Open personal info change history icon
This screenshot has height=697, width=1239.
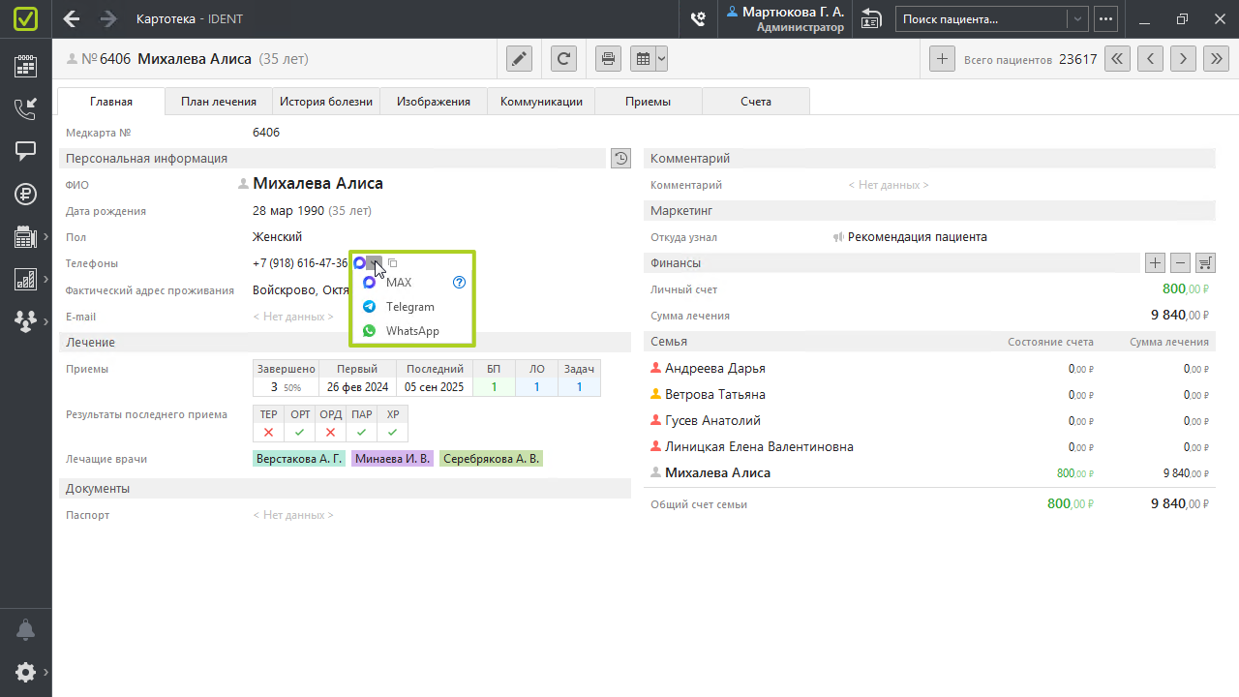[x=620, y=159]
